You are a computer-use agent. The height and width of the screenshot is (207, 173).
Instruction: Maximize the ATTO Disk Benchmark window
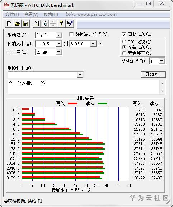pos(149,4)
